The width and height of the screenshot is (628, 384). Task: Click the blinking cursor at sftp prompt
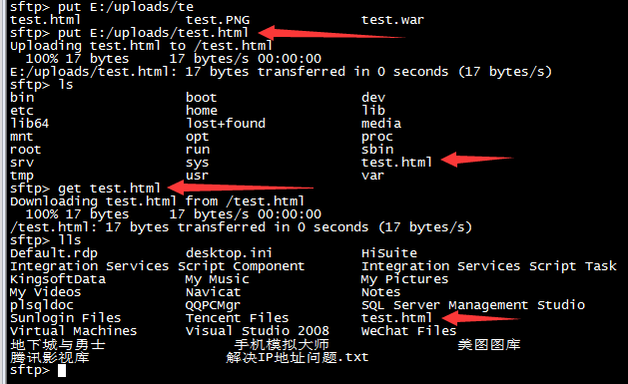click(62, 371)
